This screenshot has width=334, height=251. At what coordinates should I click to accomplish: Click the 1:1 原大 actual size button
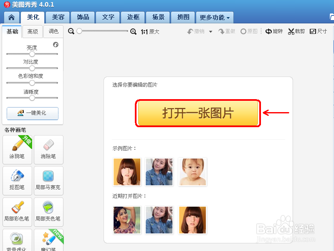click(150, 32)
